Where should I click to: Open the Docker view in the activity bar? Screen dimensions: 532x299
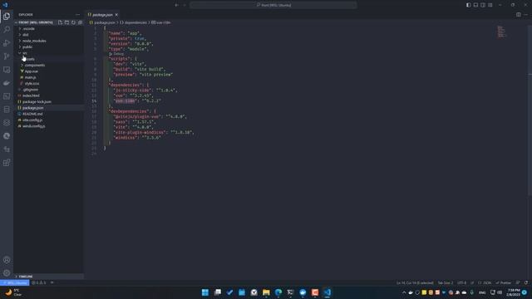(x=7, y=83)
